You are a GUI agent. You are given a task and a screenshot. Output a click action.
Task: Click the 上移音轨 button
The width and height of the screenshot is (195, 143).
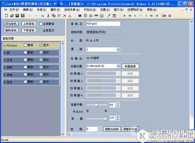pos(29,24)
